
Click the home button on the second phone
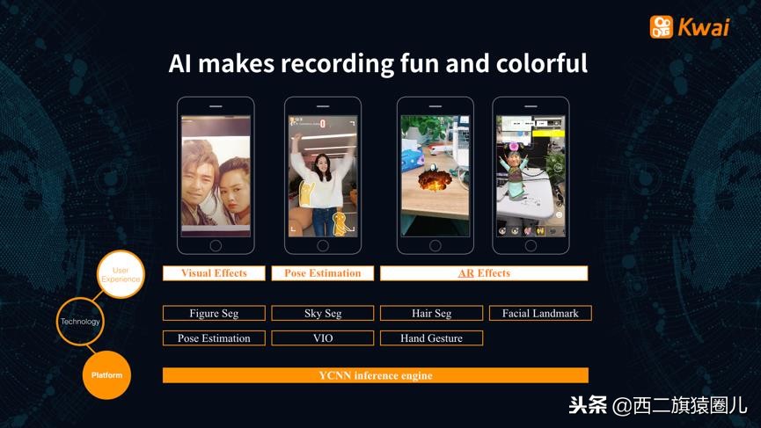click(x=323, y=245)
